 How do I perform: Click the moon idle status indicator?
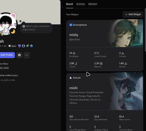13,31
